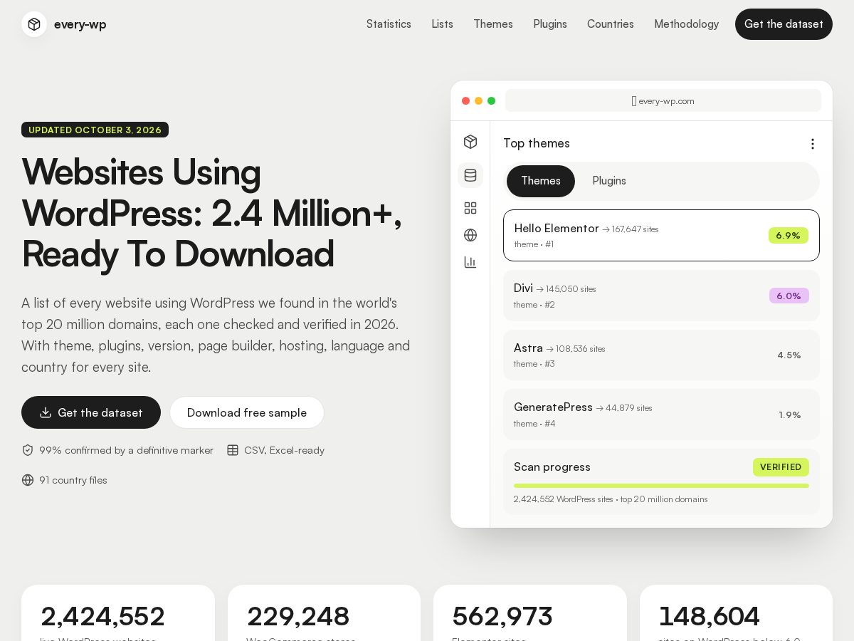Click the green window dot in mockup

coord(492,101)
